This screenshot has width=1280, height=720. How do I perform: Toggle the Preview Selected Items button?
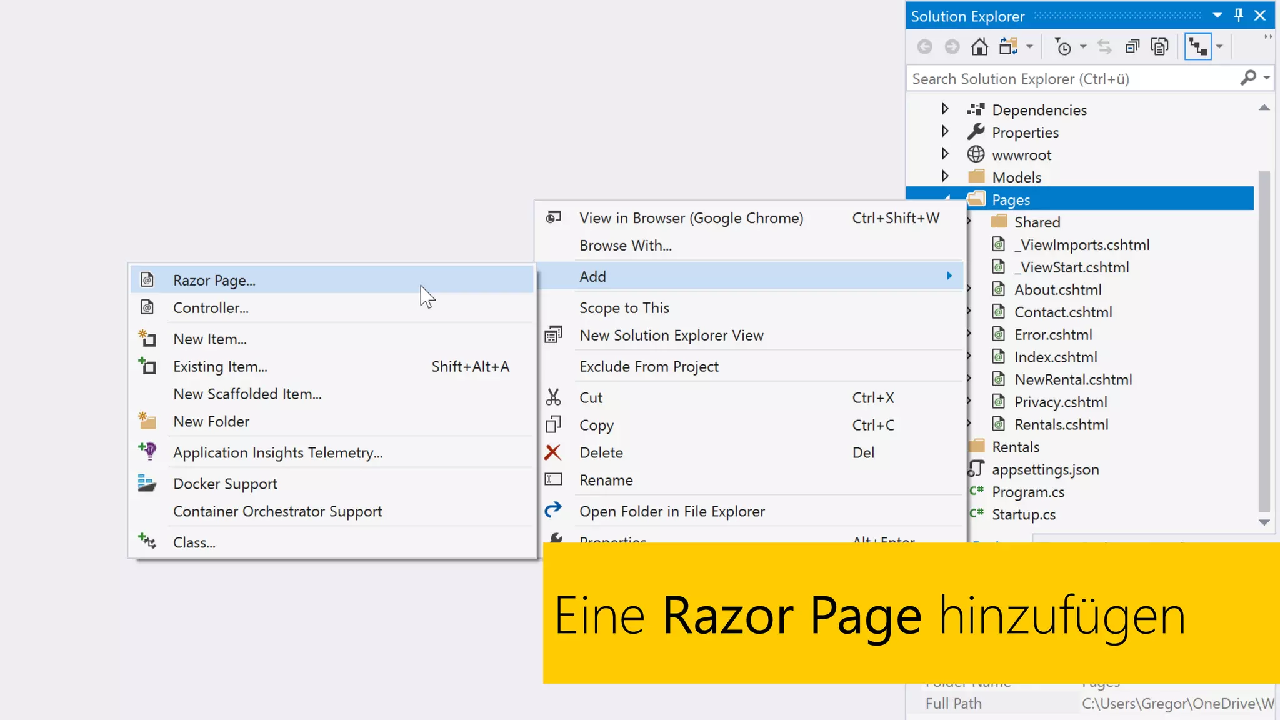tap(1198, 47)
